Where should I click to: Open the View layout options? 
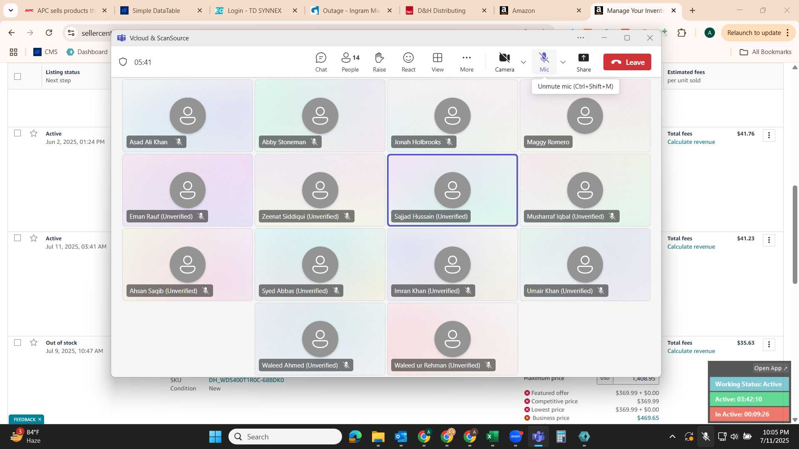click(x=437, y=62)
